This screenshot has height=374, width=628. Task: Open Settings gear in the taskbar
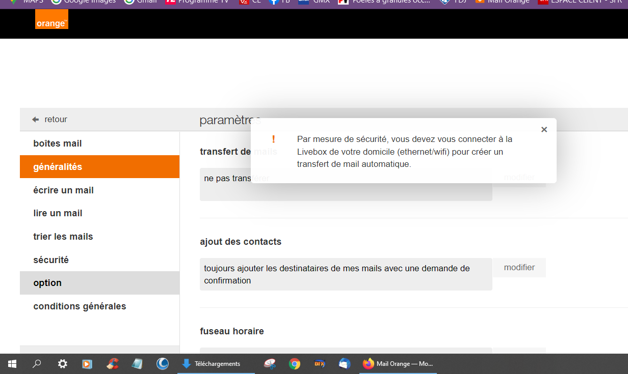[63, 364]
